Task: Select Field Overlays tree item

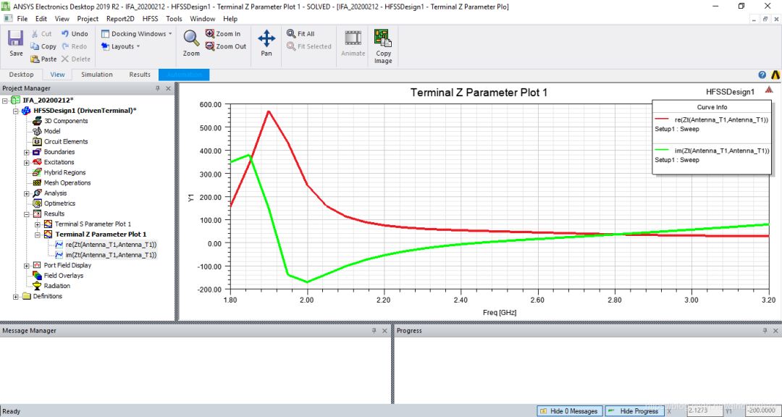Action: (x=63, y=276)
